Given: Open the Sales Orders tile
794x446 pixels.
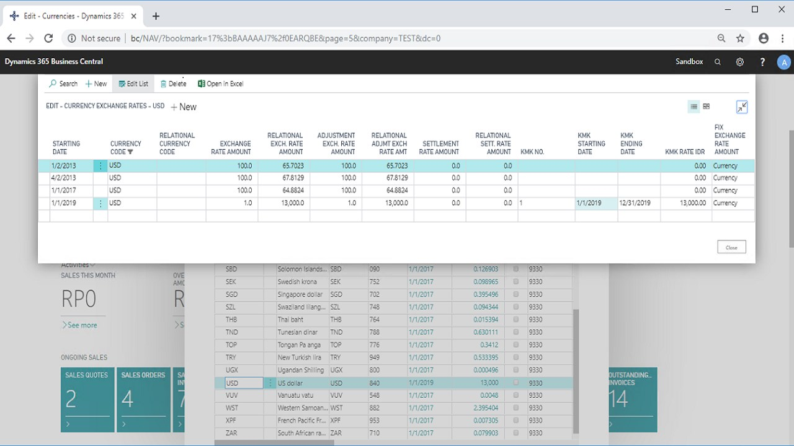Looking at the screenshot, I should tap(143, 400).
